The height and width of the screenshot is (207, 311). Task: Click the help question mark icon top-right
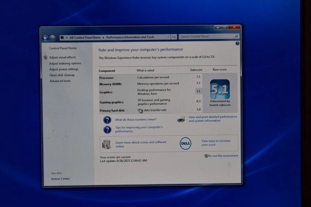click(x=237, y=43)
